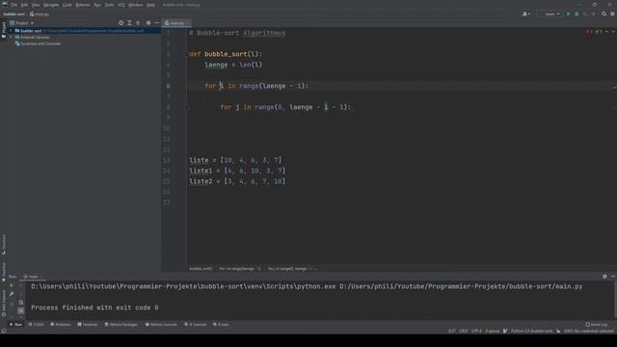Click bubble_sort() in the editor breadcrumb
The image size is (617, 347).
click(201, 269)
